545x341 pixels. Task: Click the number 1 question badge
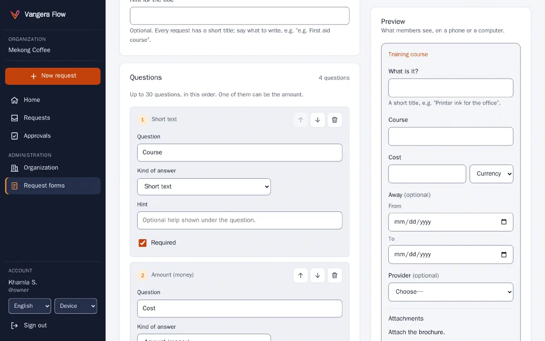tap(142, 120)
